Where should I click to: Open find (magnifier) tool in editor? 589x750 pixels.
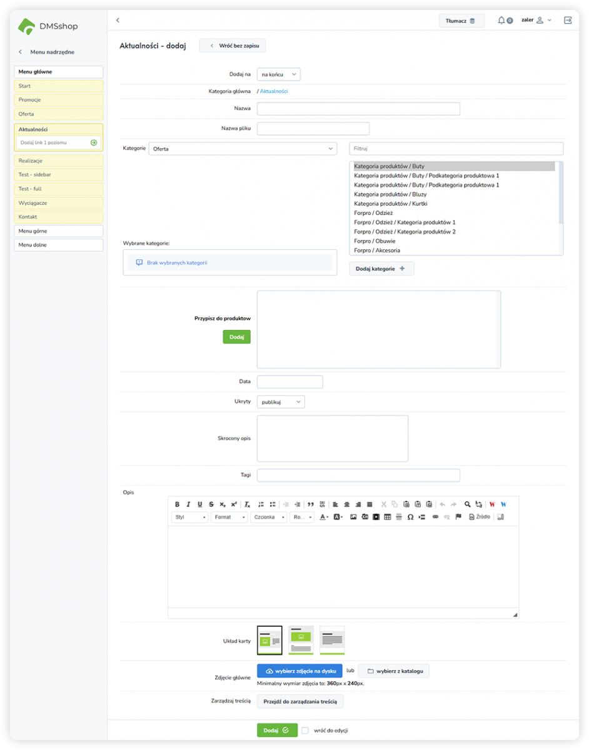(x=467, y=504)
